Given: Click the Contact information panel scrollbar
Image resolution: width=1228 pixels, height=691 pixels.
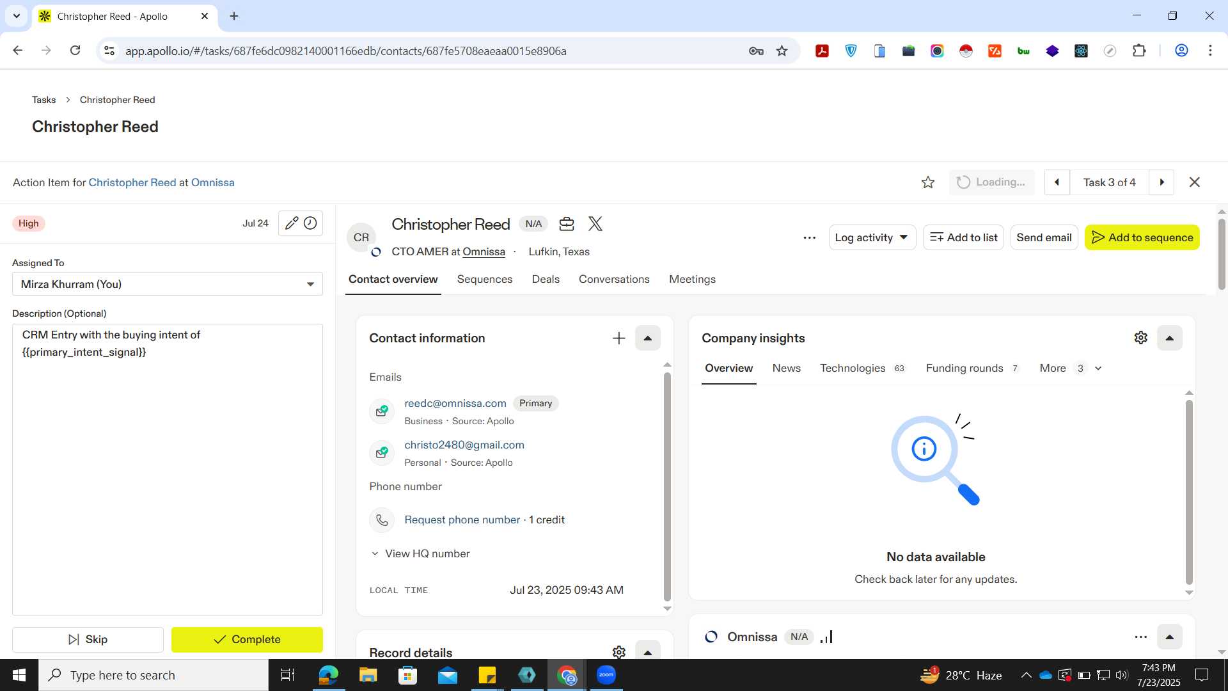Looking at the screenshot, I should 667,486.
